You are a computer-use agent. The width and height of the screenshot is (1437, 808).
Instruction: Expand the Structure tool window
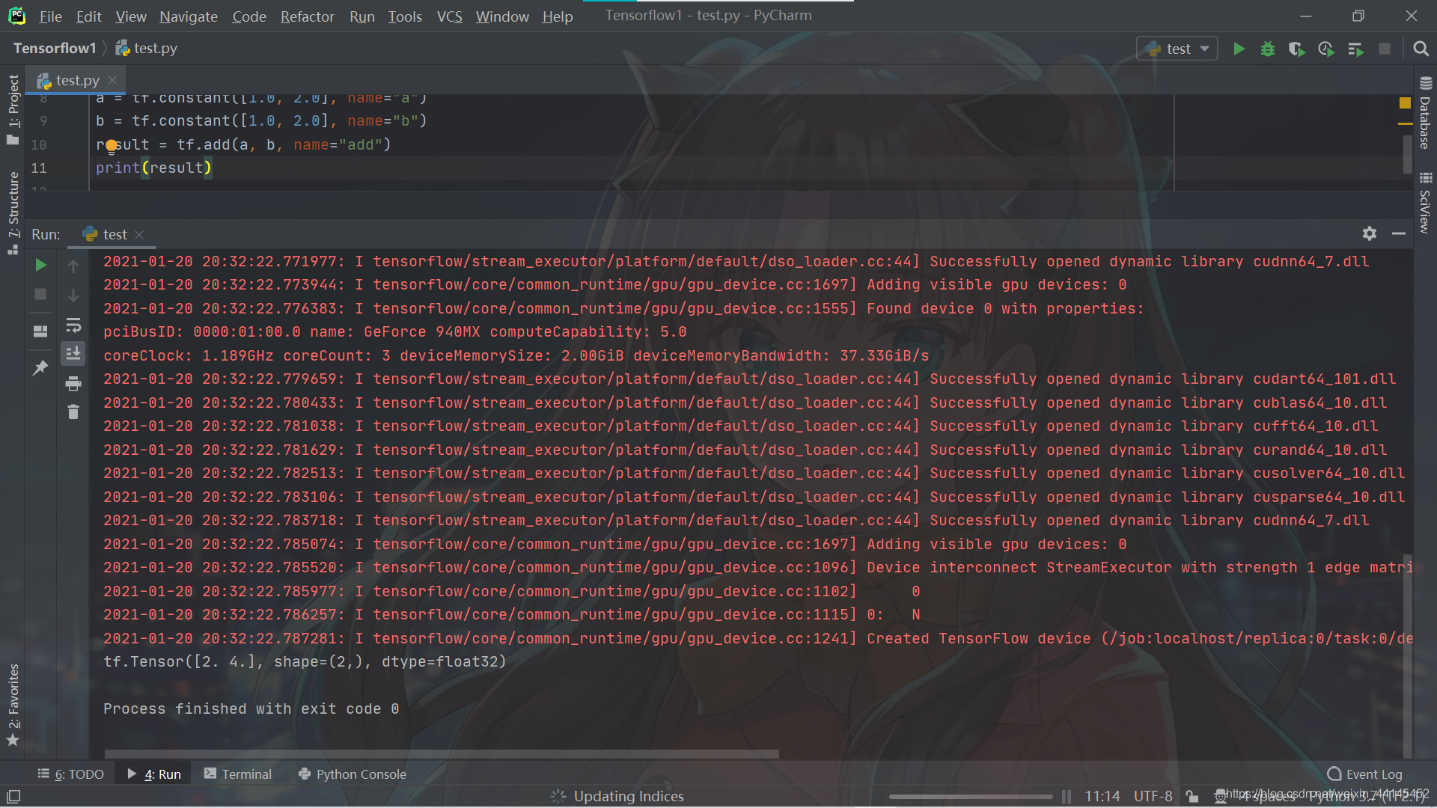13,213
